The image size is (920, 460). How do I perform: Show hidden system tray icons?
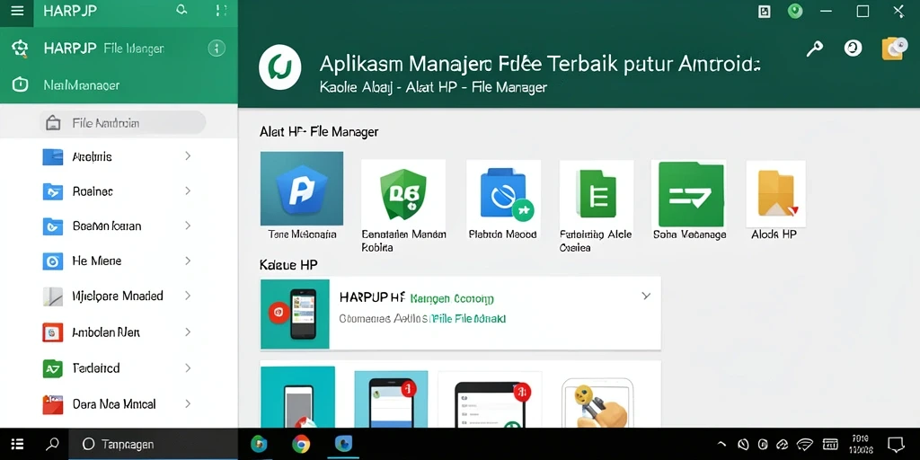click(x=721, y=444)
